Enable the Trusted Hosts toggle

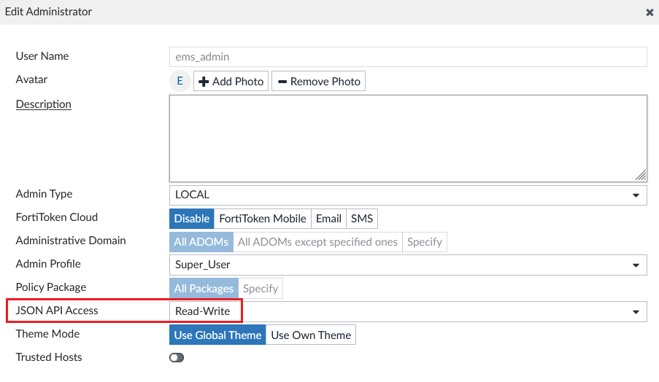click(177, 357)
